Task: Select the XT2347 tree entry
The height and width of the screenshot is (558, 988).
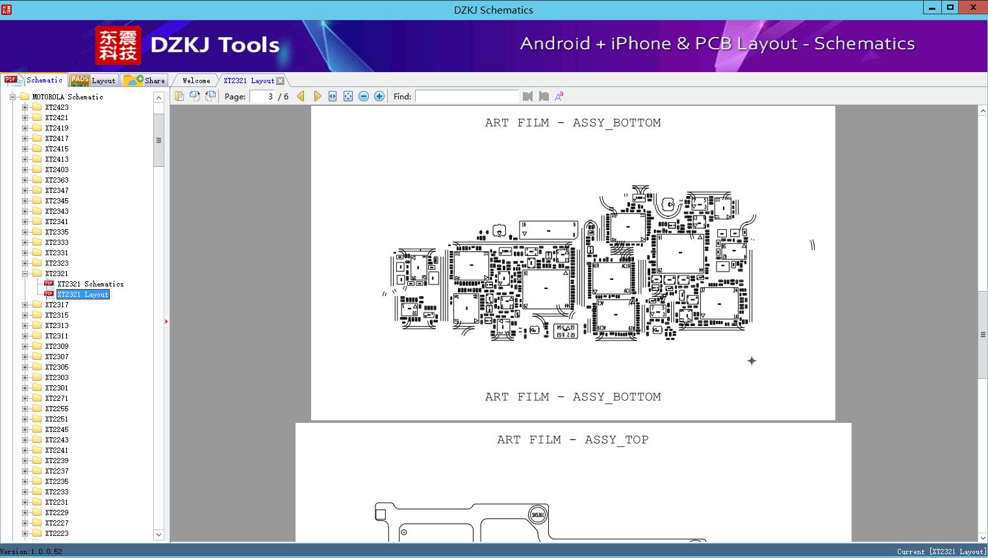Action: 57,190
